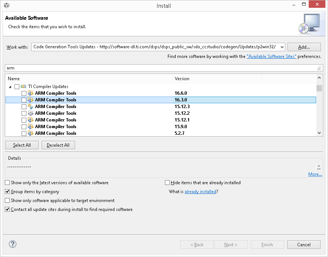Open help using the question mark icon
328x257 pixels.
tap(13, 244)
